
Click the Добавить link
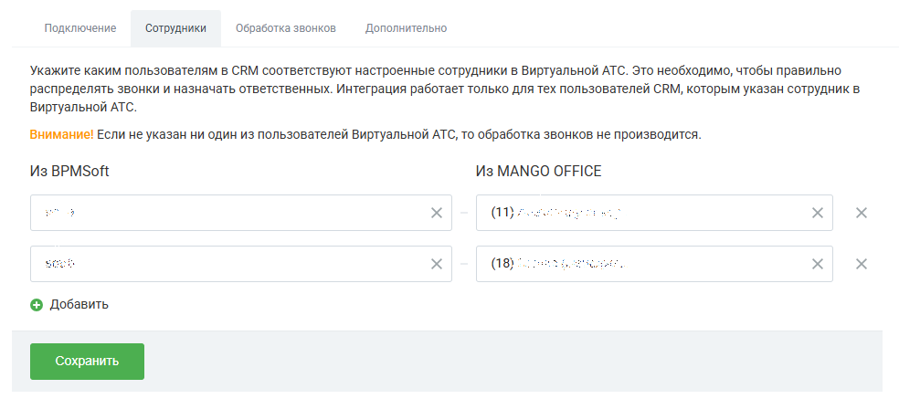(x=79, y=304)
